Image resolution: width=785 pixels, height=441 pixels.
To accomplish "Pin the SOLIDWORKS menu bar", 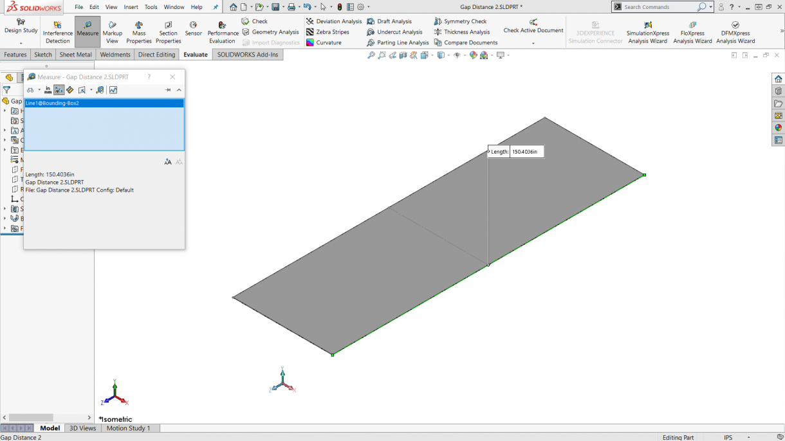I will [x=216, y=7].
